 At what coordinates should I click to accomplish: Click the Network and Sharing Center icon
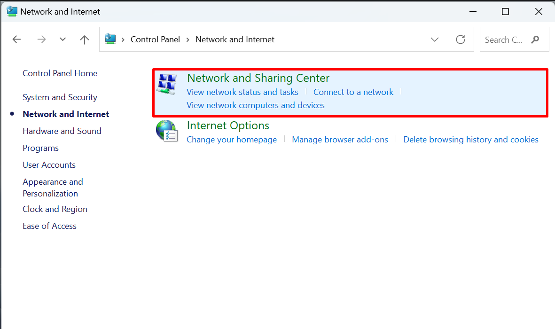[166, 83]
